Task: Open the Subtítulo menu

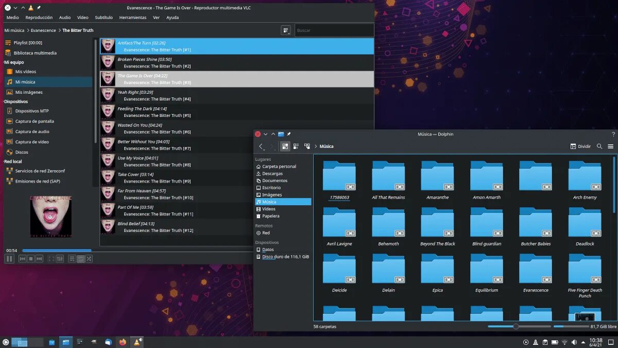Action: click(x=104, y=18)
